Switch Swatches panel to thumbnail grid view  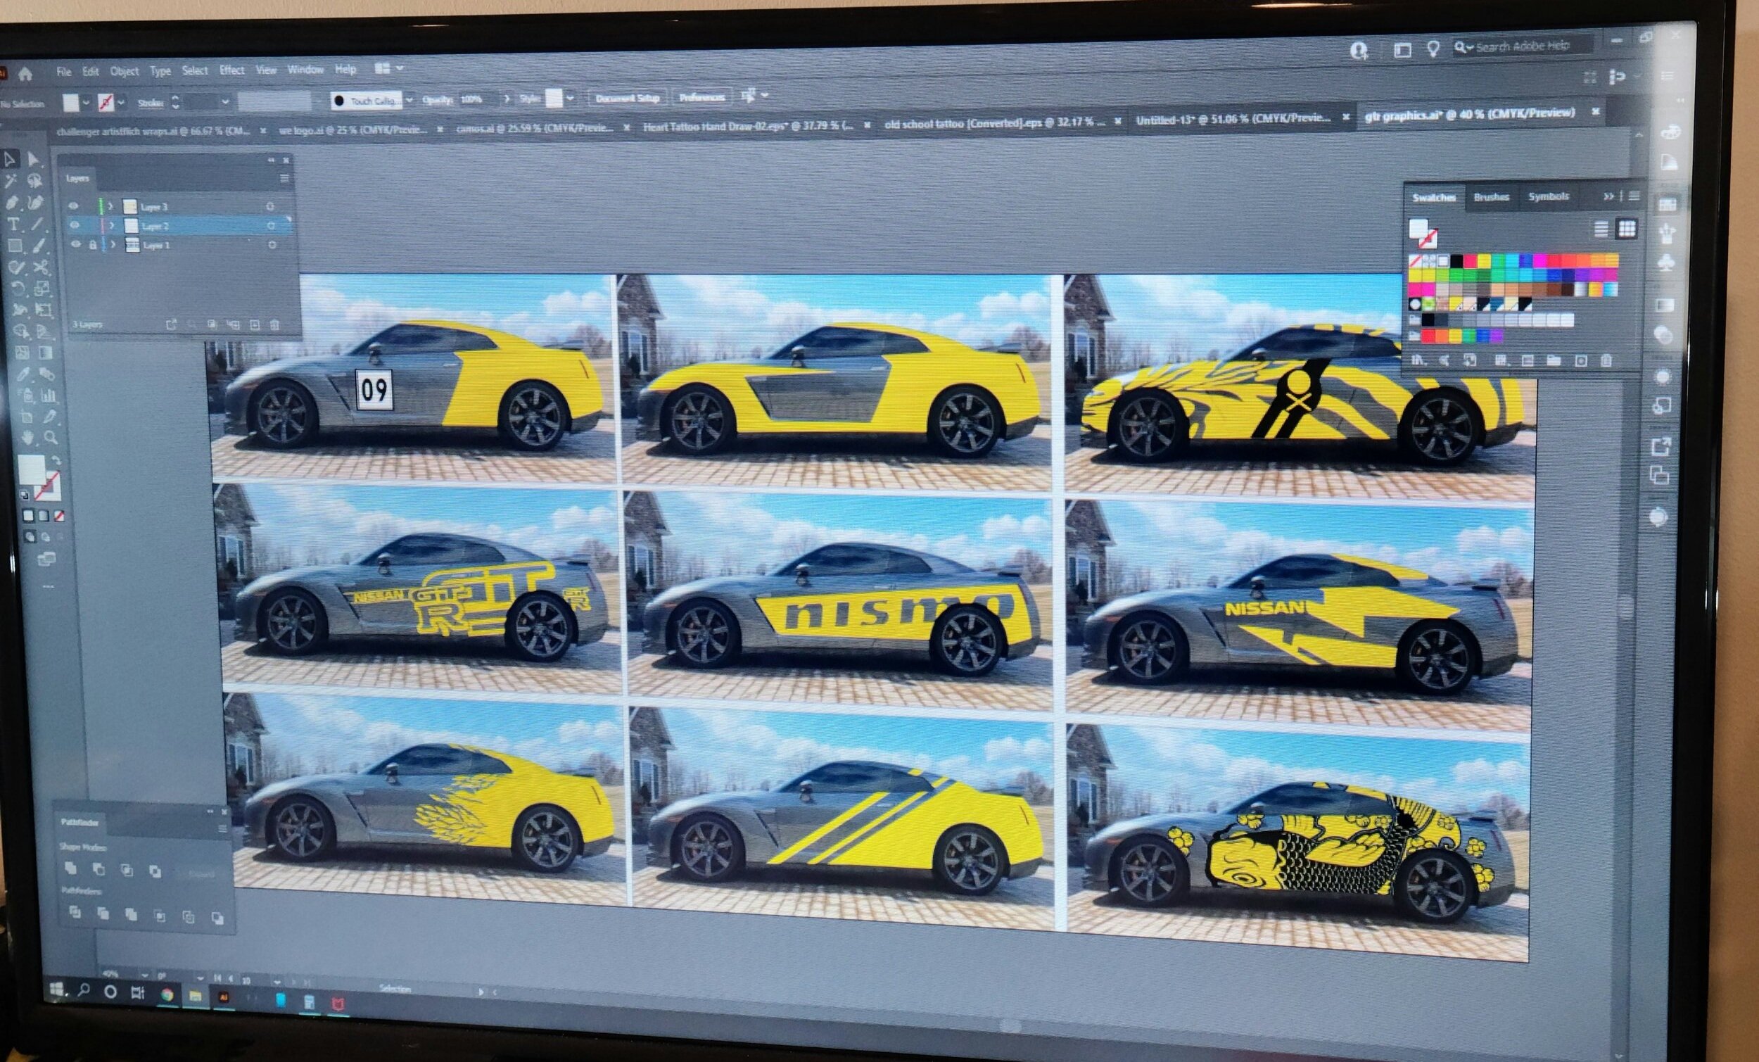pos(1627,229)
